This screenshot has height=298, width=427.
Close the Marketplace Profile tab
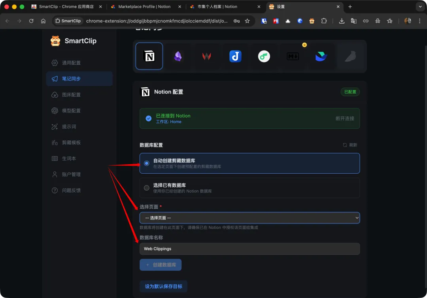pos(180,7)
